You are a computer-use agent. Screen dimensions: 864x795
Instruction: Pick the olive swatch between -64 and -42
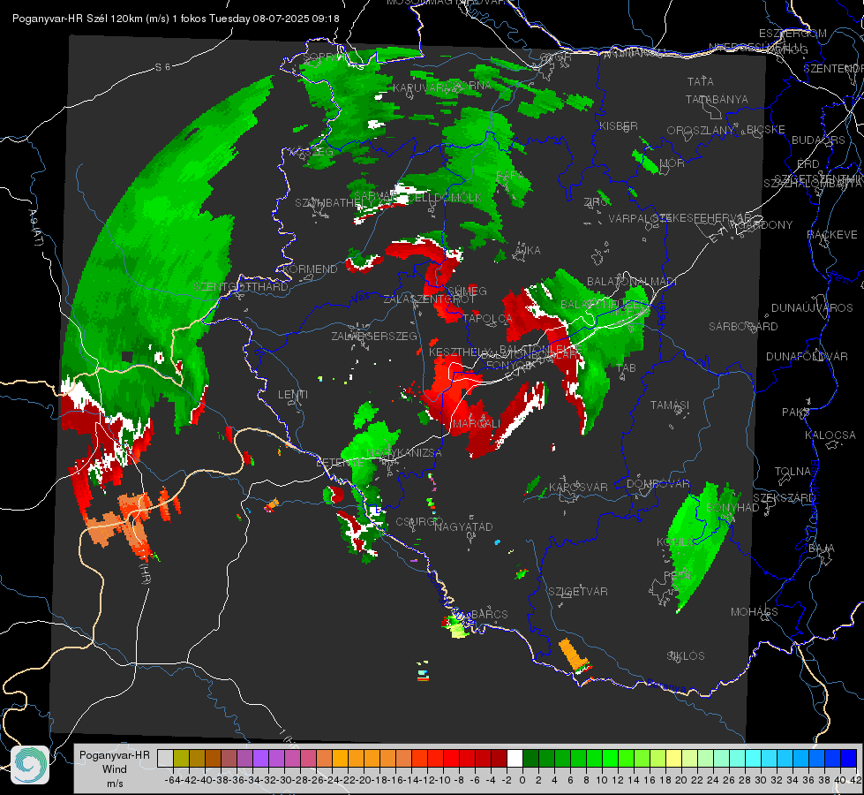181,758
